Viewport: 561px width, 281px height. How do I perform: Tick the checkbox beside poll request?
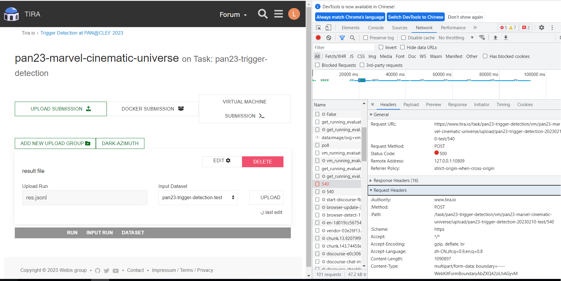(x=317, y=145)
